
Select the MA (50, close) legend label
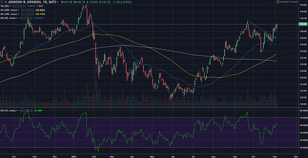[x=8, y=18]
